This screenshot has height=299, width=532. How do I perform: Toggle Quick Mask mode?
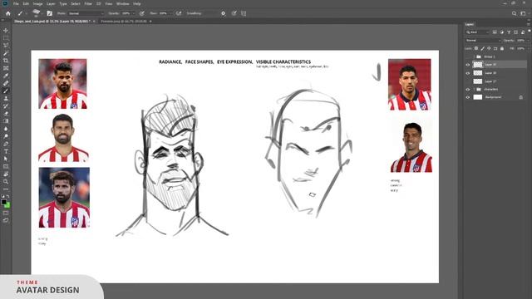6,213
